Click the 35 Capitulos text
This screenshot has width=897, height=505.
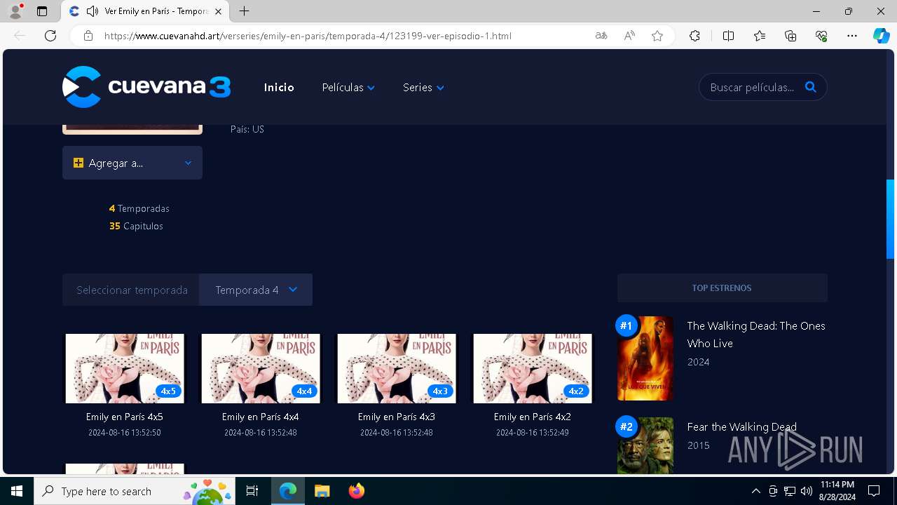point(136,226)
